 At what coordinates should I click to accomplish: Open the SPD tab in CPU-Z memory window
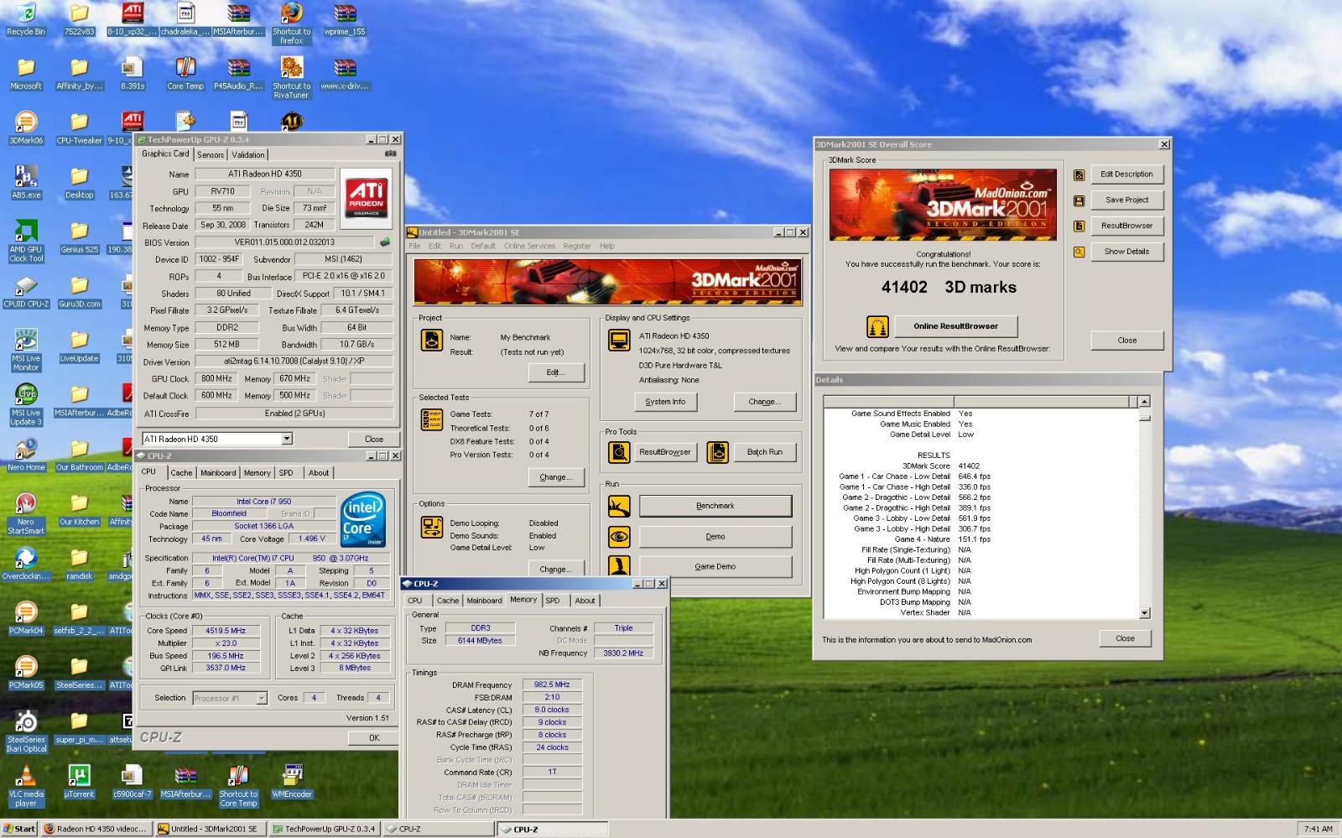(553, 601)
